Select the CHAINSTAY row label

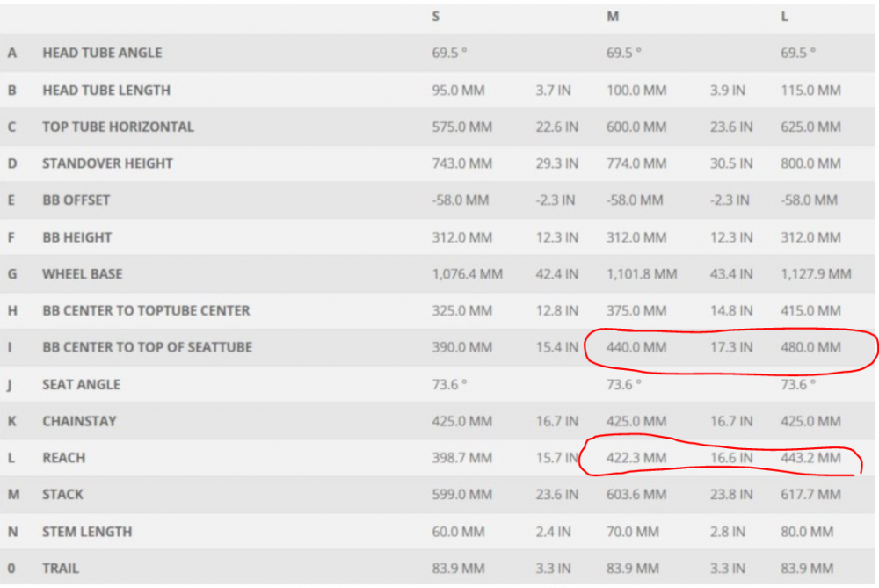[79, 422]
